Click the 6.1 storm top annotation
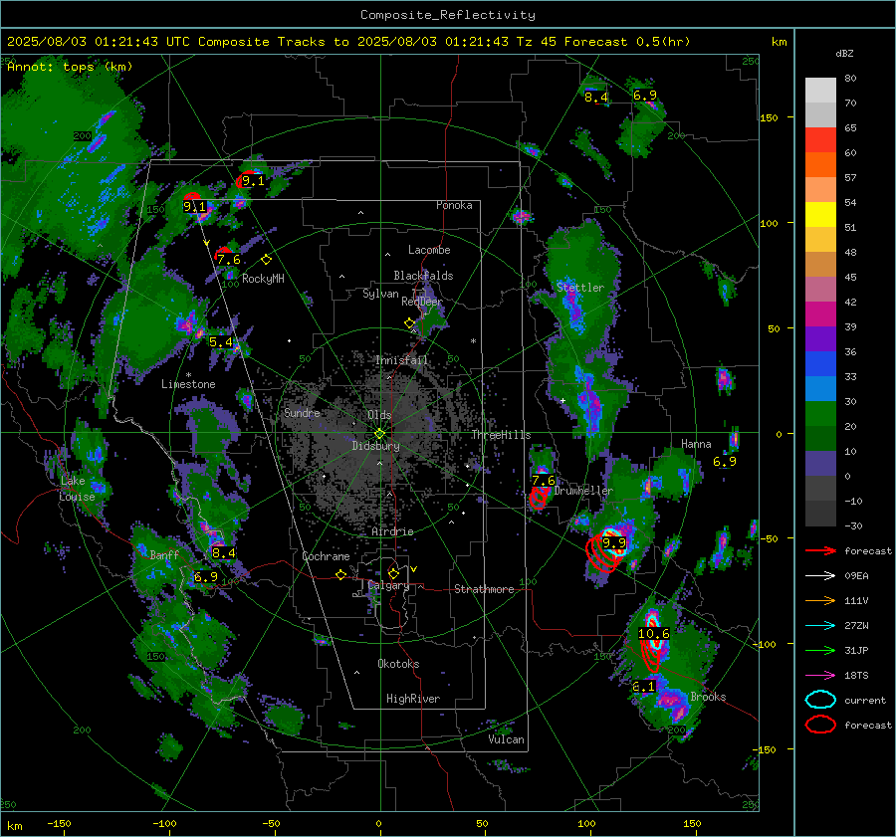This screenshot has height=837, width=896. tap(644, 687)
